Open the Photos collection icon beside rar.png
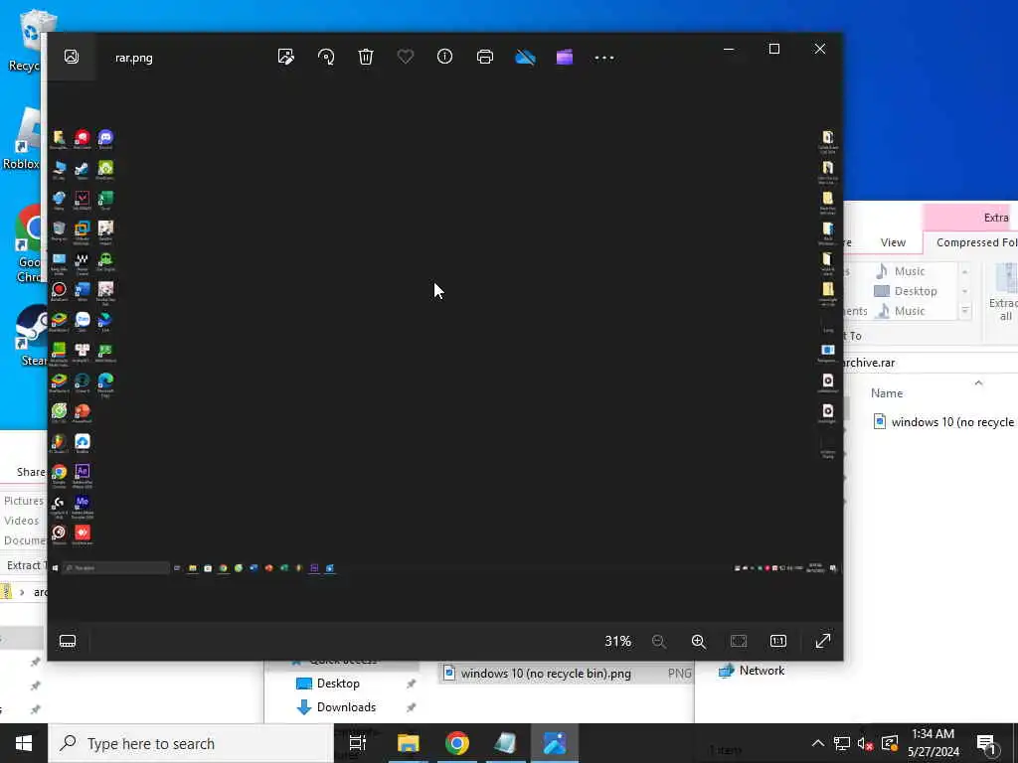Screen dimensions: 1018x763 [x=72, y=57]
